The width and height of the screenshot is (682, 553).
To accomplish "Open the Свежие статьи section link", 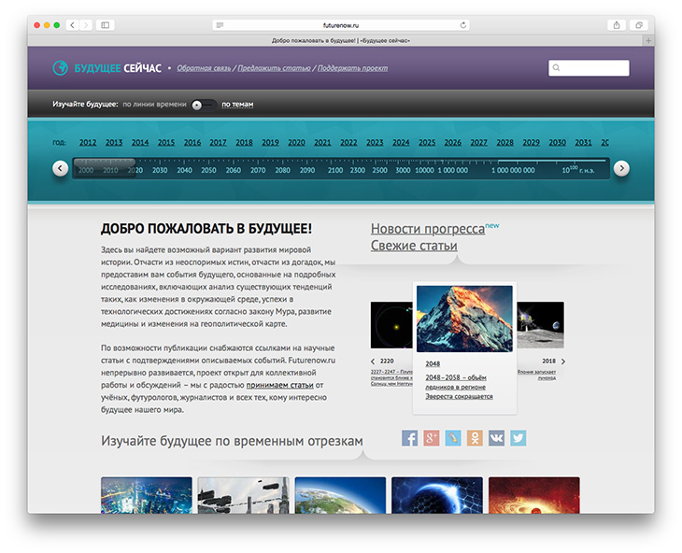I will coord(414,246).
